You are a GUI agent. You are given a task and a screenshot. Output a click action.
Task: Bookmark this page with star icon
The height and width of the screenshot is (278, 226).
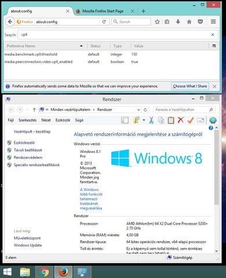tap(157, 21)
